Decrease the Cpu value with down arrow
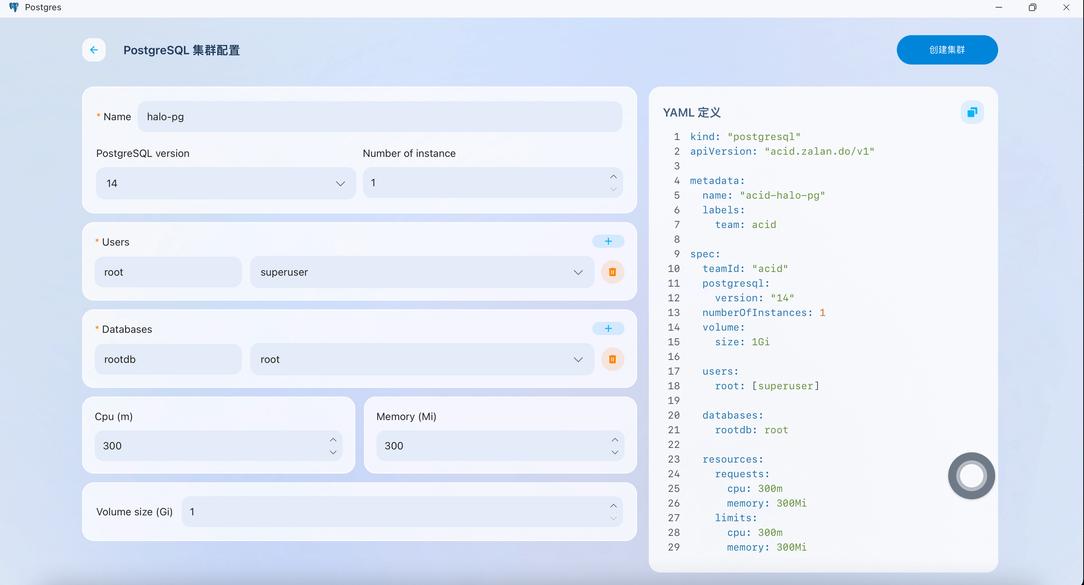1084x585 pixels. (333, 452)
